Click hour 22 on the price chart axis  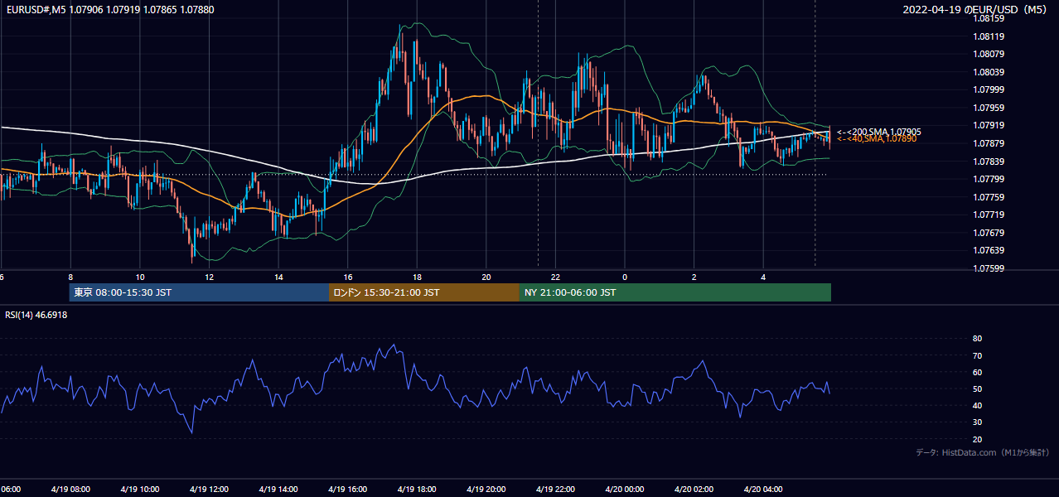pyautogui.click(x=555, y=277)
